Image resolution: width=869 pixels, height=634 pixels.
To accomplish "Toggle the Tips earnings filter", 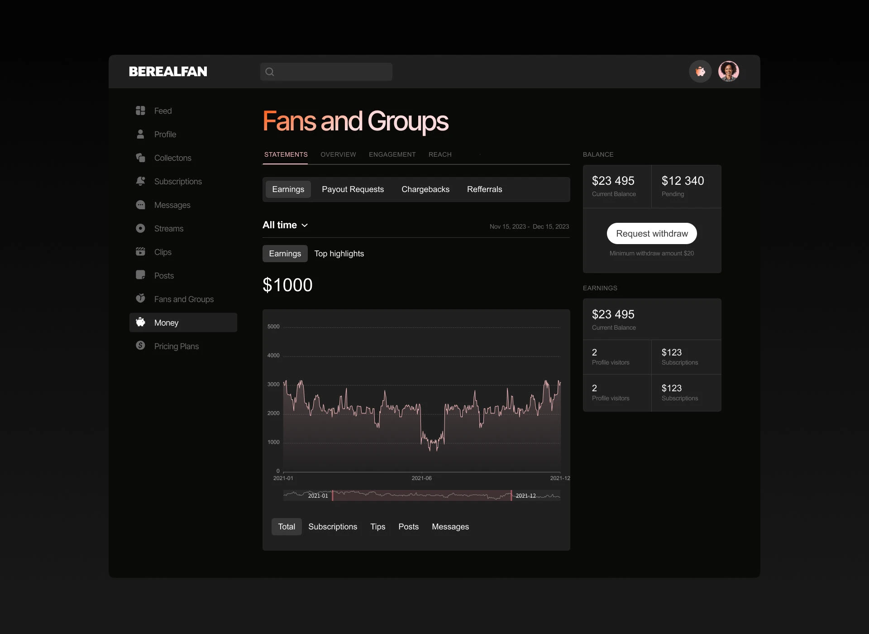I will pyautogui.click(x=378, y=526).
